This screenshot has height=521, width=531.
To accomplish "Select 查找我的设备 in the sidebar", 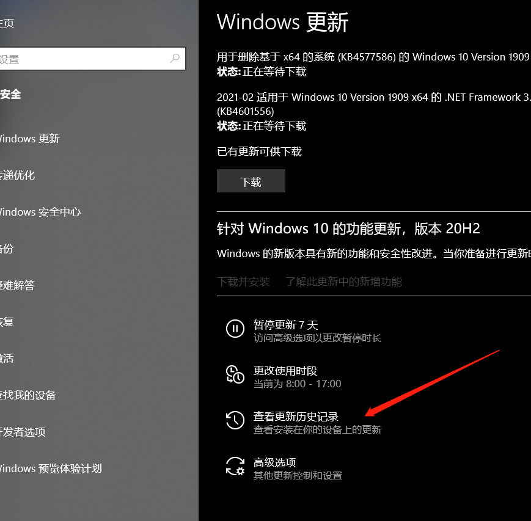I will (x=29, y=395).
